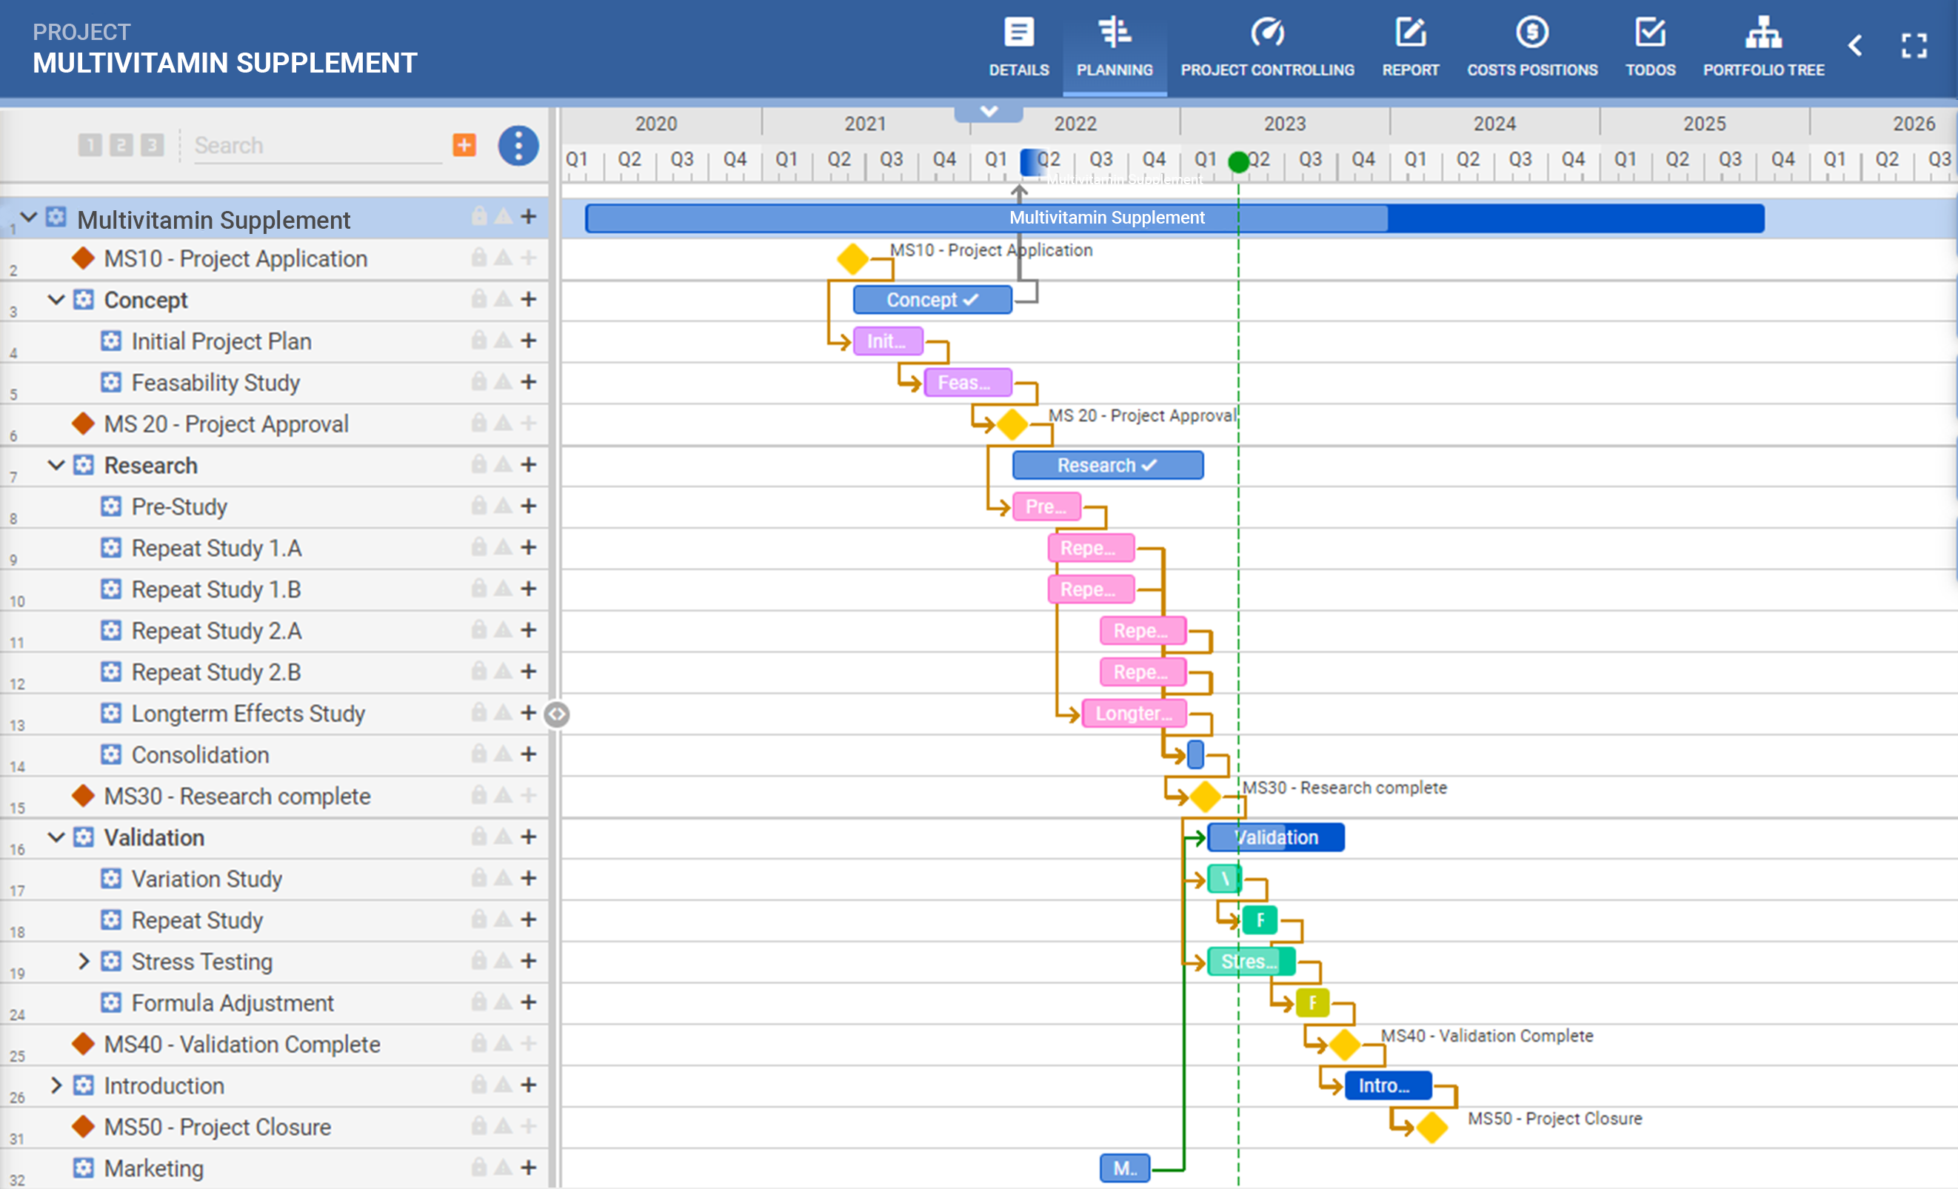Collapse the Validation group

56,837
